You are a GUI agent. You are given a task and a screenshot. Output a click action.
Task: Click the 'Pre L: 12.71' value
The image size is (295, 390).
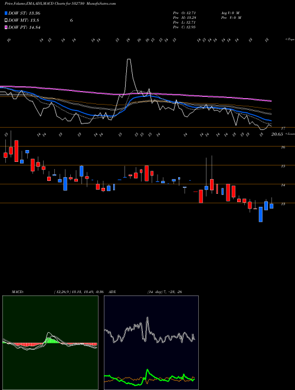184,22
